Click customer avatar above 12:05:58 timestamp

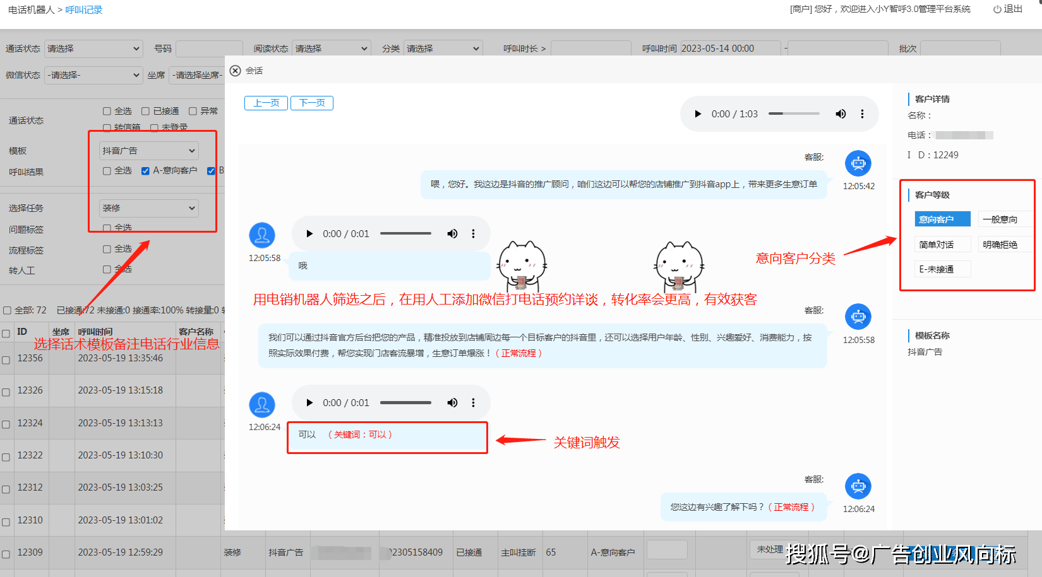click(262, 235)
